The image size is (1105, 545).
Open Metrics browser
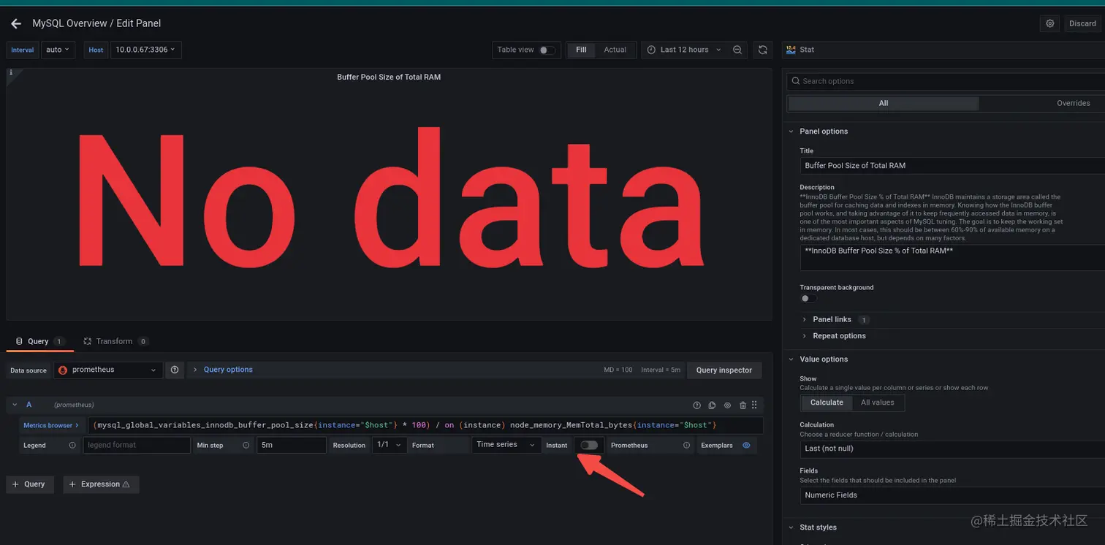[x=51, y=425]
